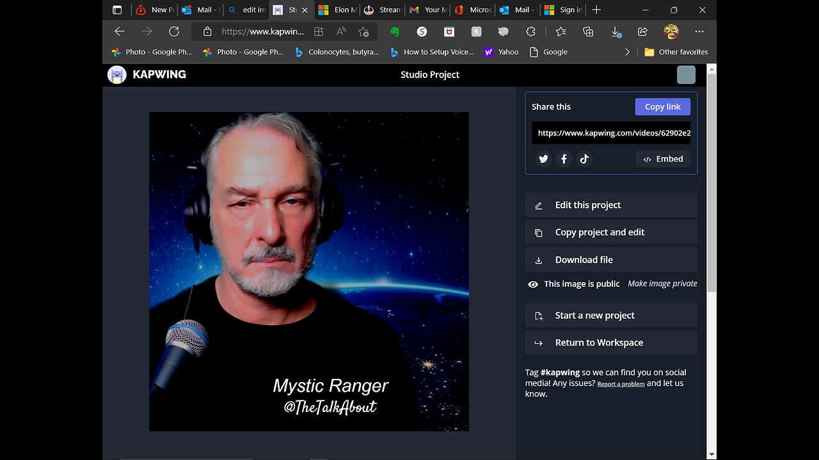Share to TikTok using its icon

click(x=584, y=159)
